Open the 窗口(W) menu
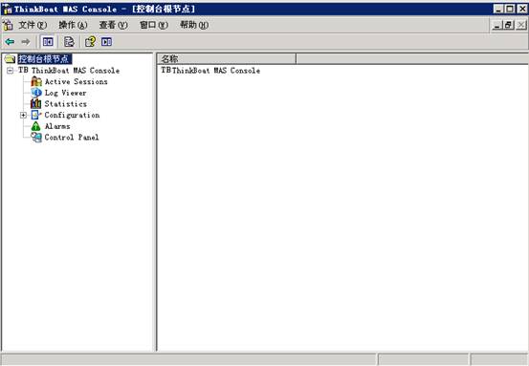Image resolution: width=529 pixels, height=366 pixels. 154,25
